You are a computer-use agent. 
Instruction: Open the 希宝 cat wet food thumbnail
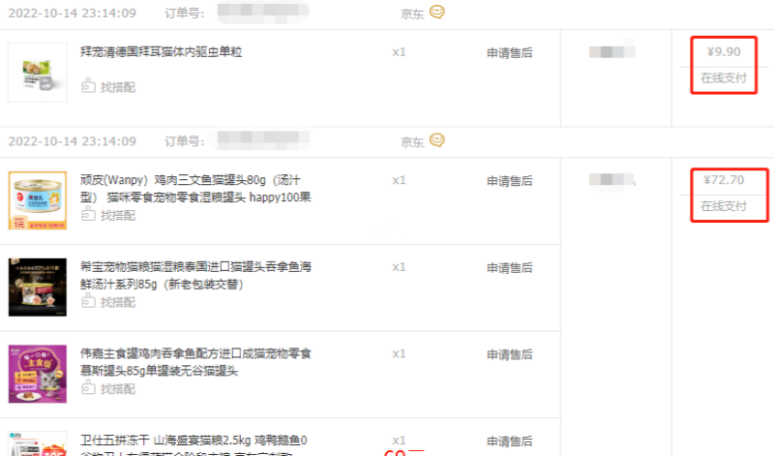click(x=38, y=287)
